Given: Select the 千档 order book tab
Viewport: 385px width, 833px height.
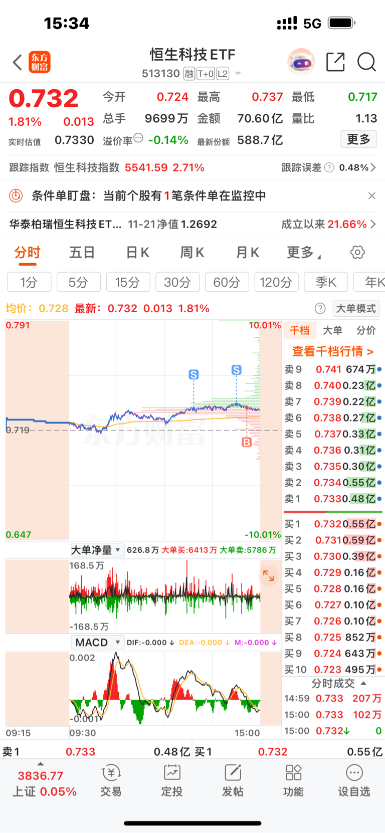Looking at the screenshot, I should click(300, 330).
